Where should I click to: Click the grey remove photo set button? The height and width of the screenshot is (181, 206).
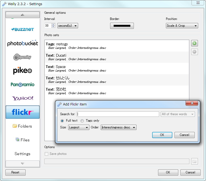point(194,52)
